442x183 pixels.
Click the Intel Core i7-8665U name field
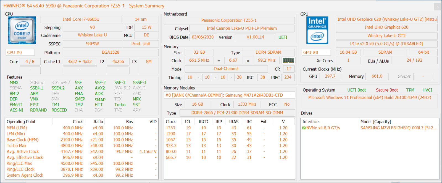(81, 19)
